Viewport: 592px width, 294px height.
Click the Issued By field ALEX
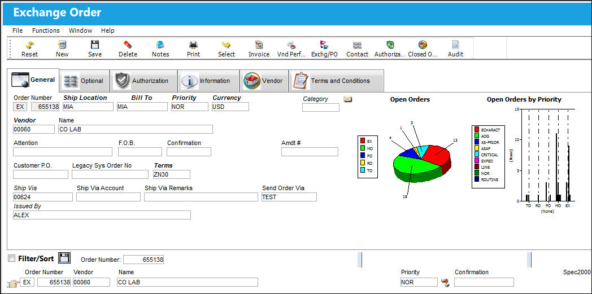[x=102, y=215]
